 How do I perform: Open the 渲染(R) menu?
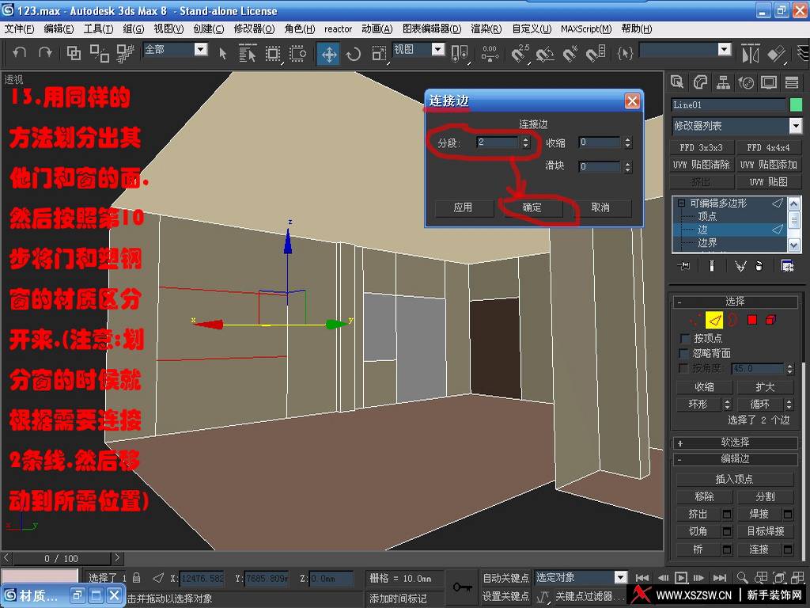[x=486, y=29]
